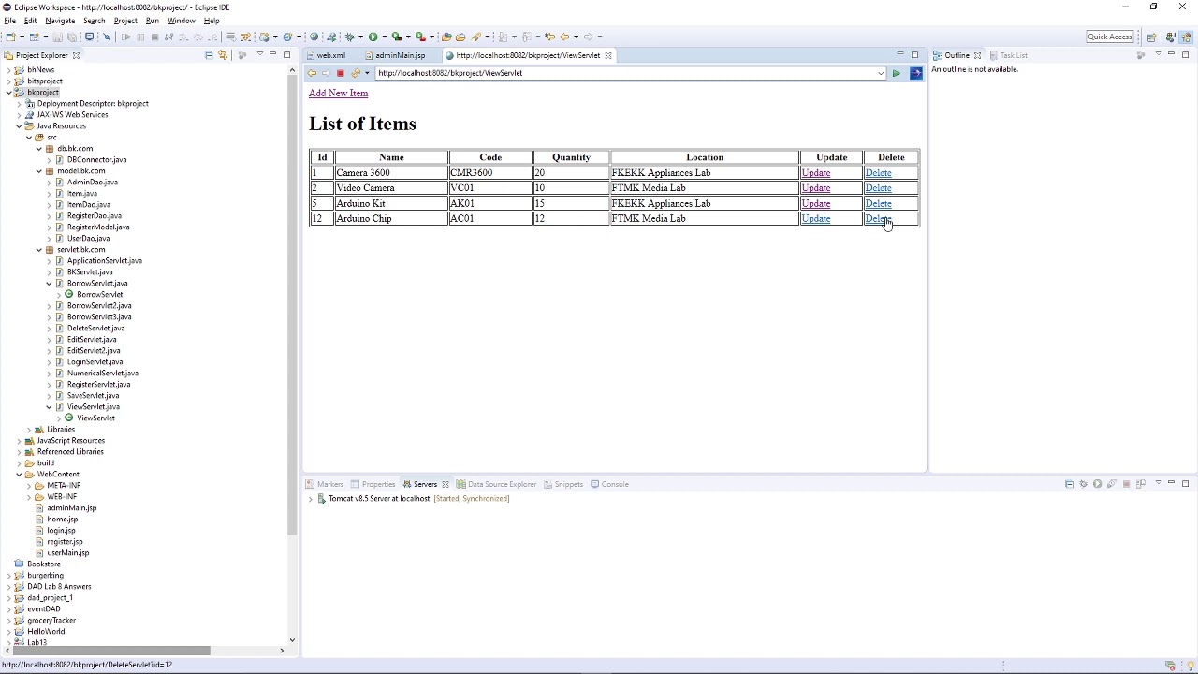Switch to the adminMain.jsp editor tab

click(400, 55)
